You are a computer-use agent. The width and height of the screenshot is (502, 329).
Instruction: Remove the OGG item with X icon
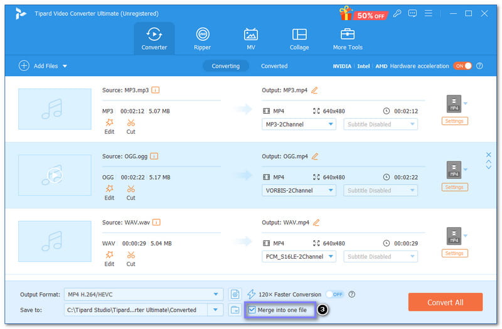pos(489,154)
